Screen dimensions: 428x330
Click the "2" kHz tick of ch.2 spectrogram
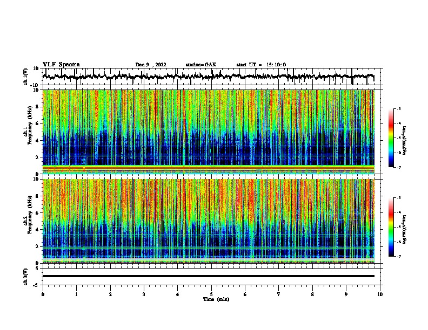tap(38, 246)
